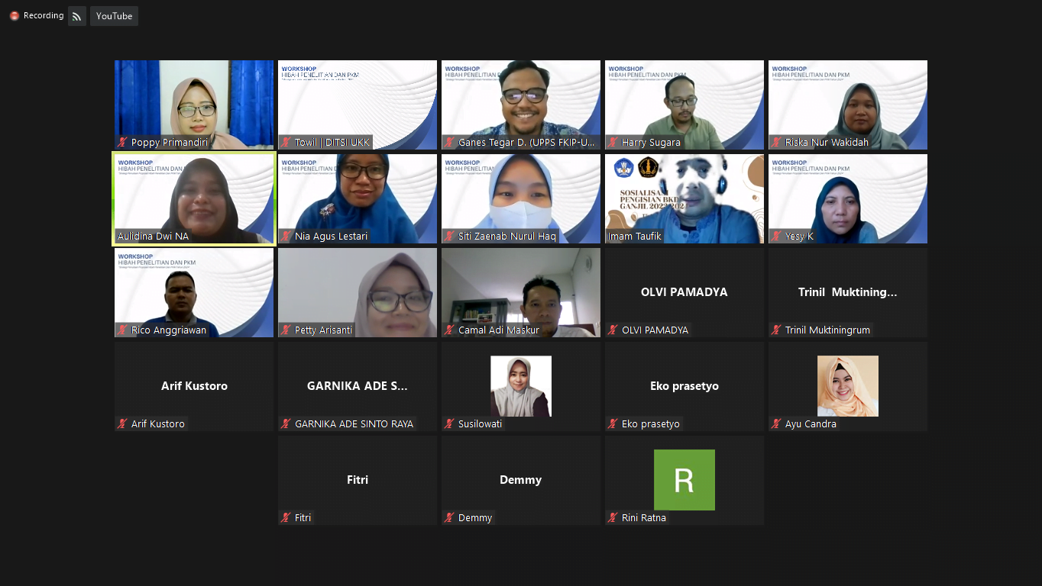Click the mic icon on Towil | DITSI UKK's tile

pos(284,143)
